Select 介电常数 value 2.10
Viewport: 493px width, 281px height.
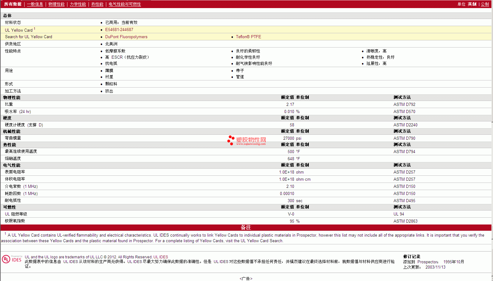coord(290,186)
